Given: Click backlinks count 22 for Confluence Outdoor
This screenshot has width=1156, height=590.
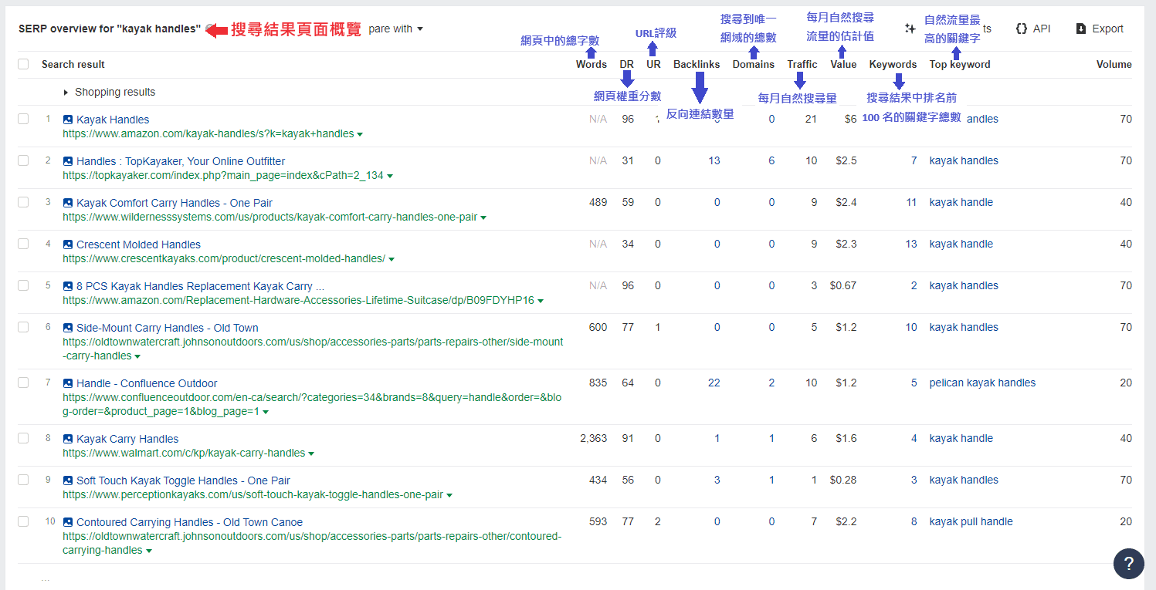Looking at the screenshot, I should tap(714, 383).
